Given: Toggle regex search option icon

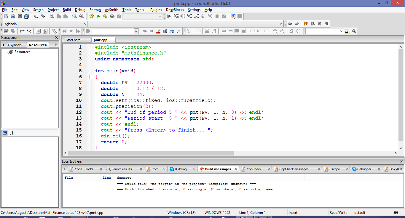Looking at the screenshot, I should [x=178, y=31].
